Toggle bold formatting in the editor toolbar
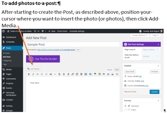The width and height of the screenshot is (167, 113). tap(29, 74)
